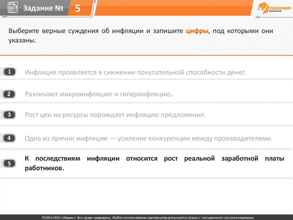Click bold statement about реальной заработной платы

point(154,163)
